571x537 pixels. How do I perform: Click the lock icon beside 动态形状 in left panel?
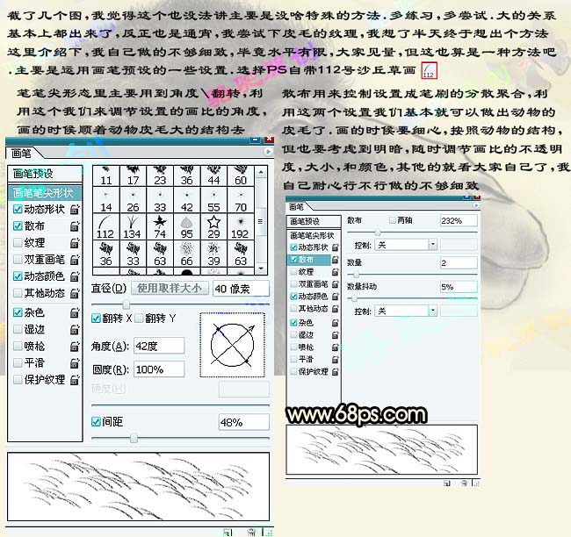tap(76, 209)
